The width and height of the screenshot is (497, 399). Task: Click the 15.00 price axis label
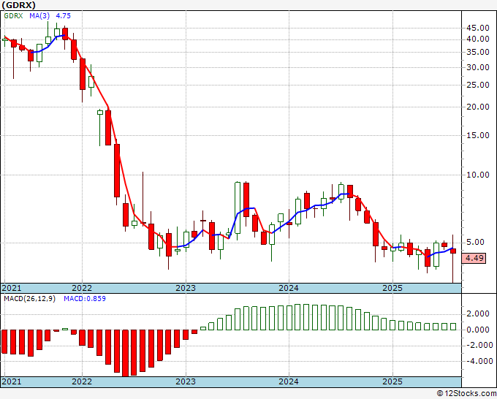click(x=478, y=135)
